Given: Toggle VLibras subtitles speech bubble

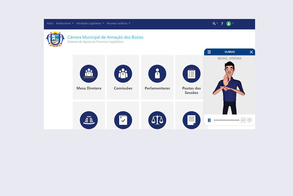Looking at the screenshot, I should (x=250, y=120).
